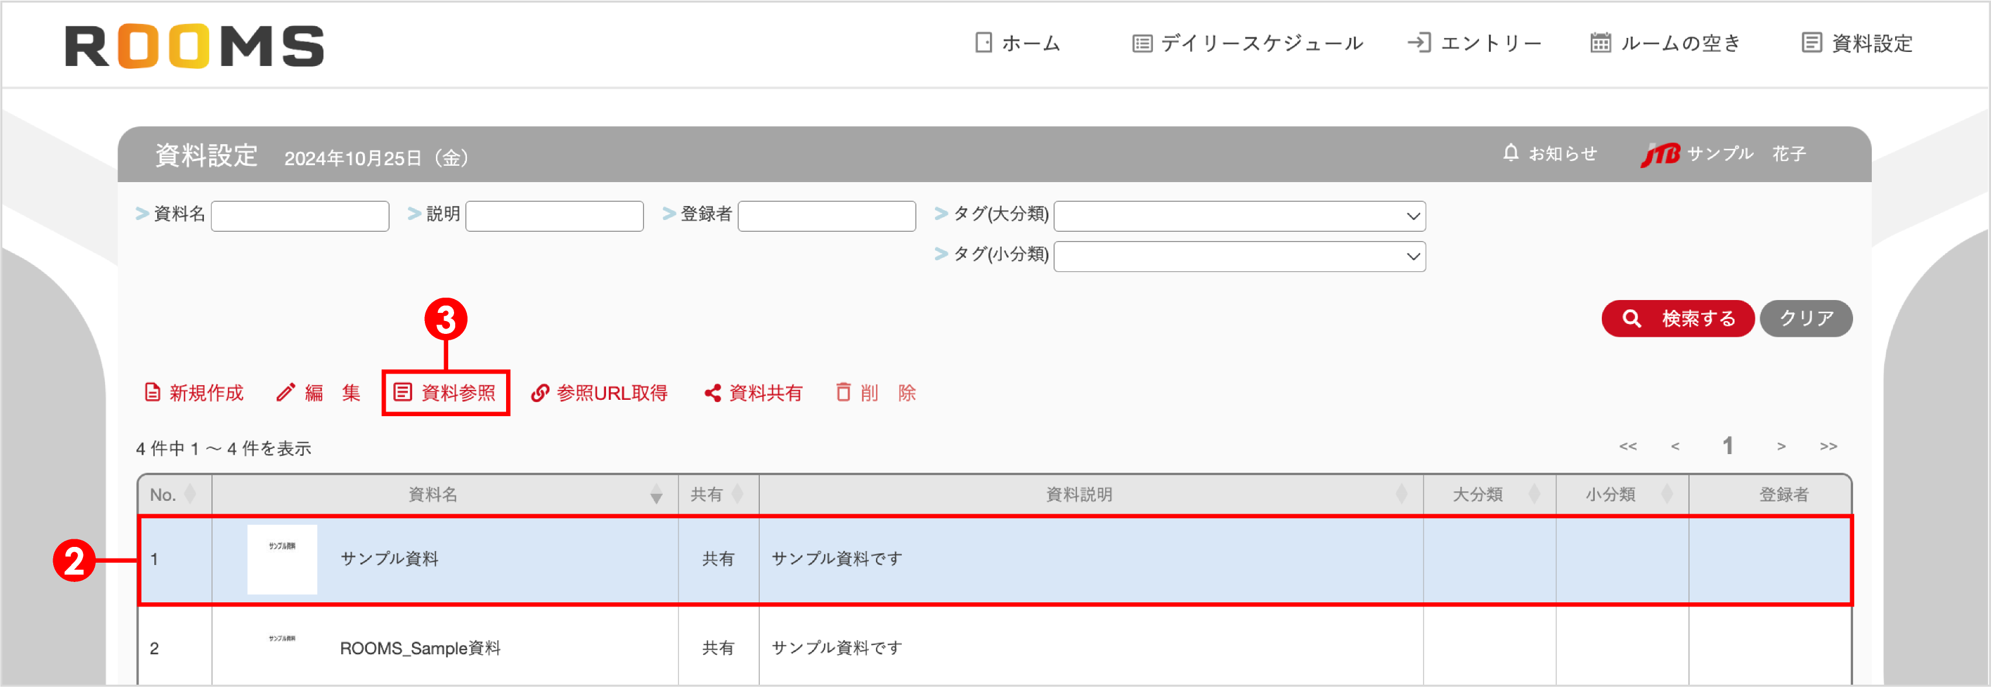Click the 資料名 search input field

click(x=300, y=215)
